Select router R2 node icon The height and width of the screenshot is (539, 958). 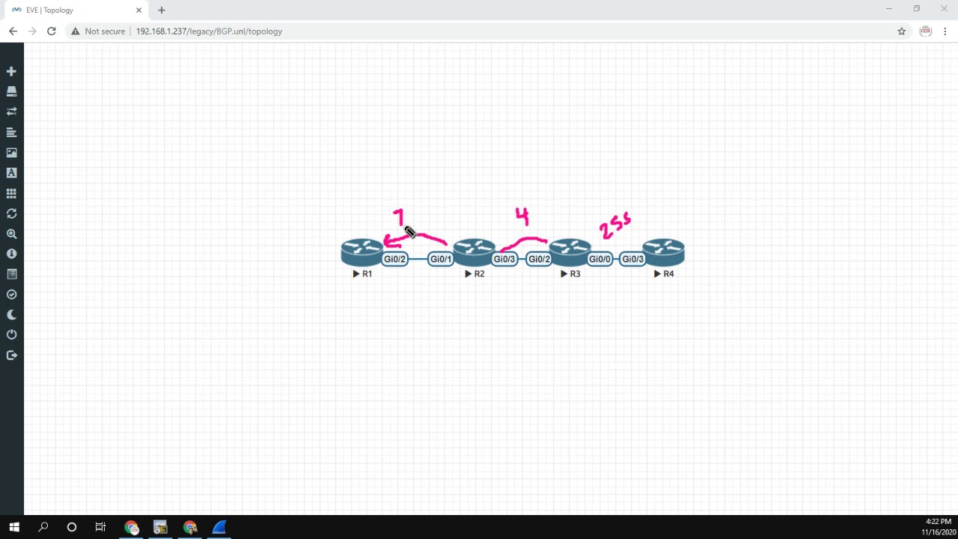click(x=474, y=253)
